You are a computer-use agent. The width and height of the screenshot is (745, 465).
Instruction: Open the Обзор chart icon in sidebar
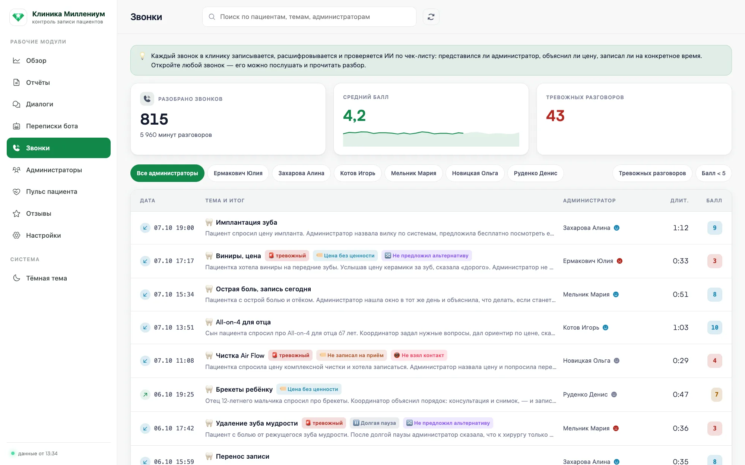pyautogui.click(x=16, y=60)
